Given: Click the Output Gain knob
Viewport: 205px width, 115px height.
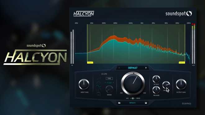Looking at the screenshot, I should click(x=181, y=84).
